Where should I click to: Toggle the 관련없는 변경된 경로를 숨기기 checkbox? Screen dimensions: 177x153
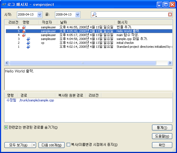(x=6, y=127)
